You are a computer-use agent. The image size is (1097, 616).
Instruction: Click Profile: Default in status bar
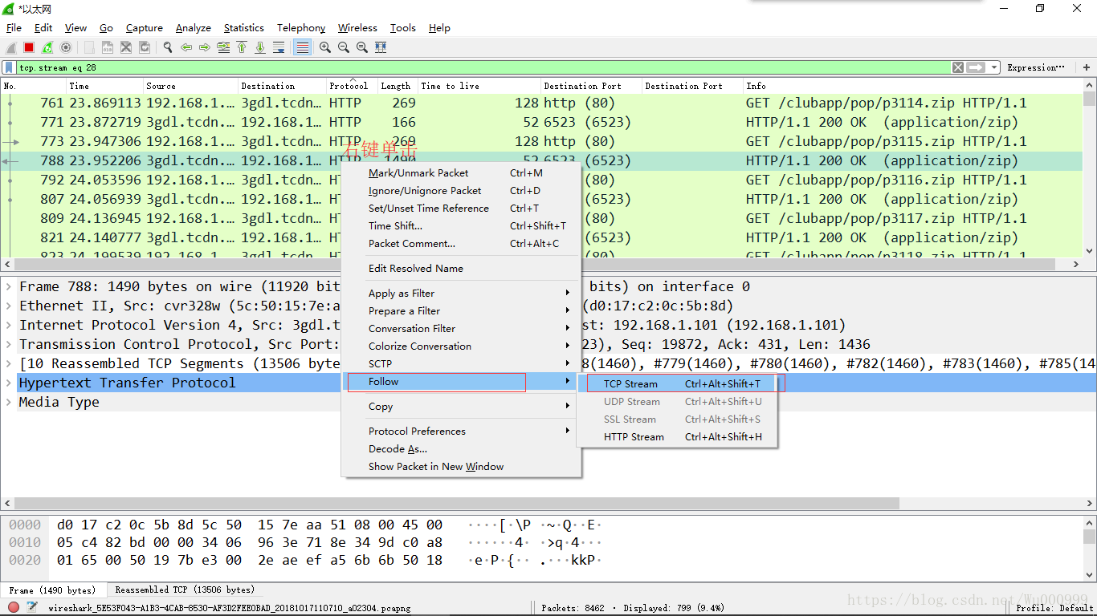tap(1054, 608)
